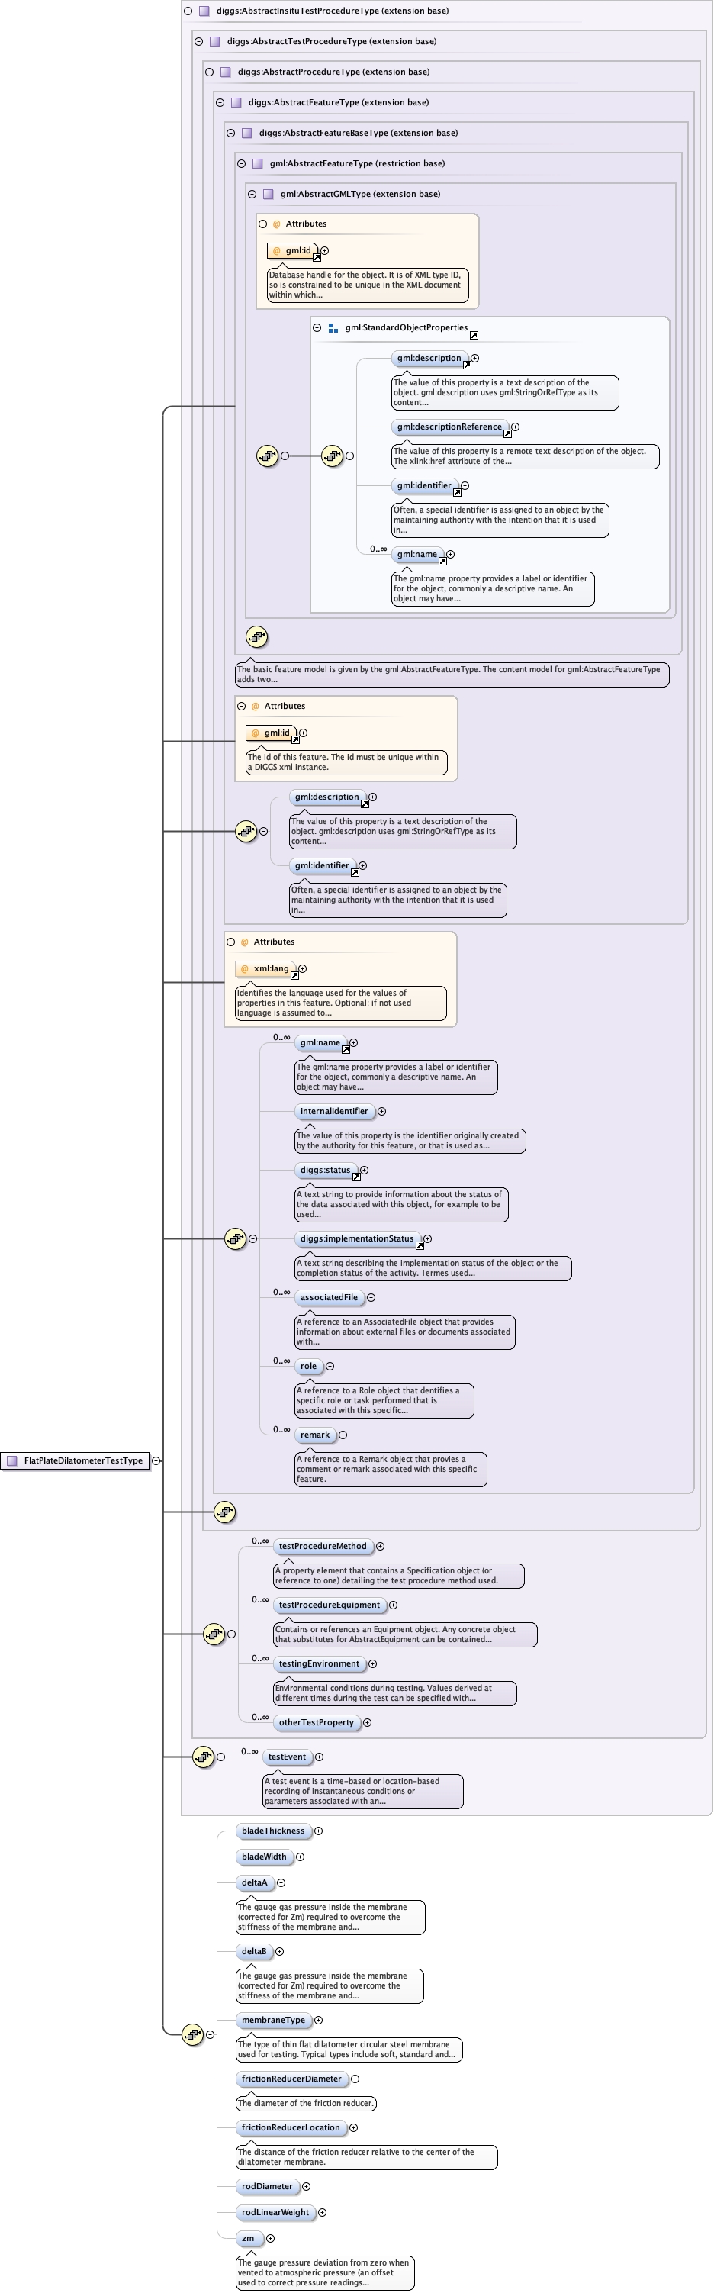
Task: Collapse gml:AbstractGMLType extension base
Action: pos(252,194)
